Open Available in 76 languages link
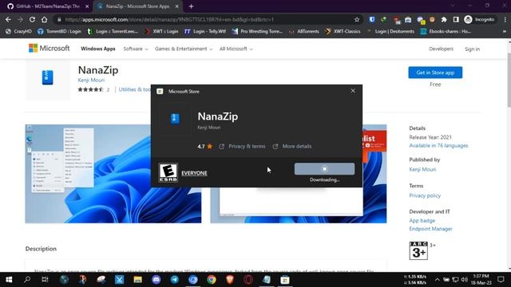This screenshot has width=511, height=287. tap(438, 146)
